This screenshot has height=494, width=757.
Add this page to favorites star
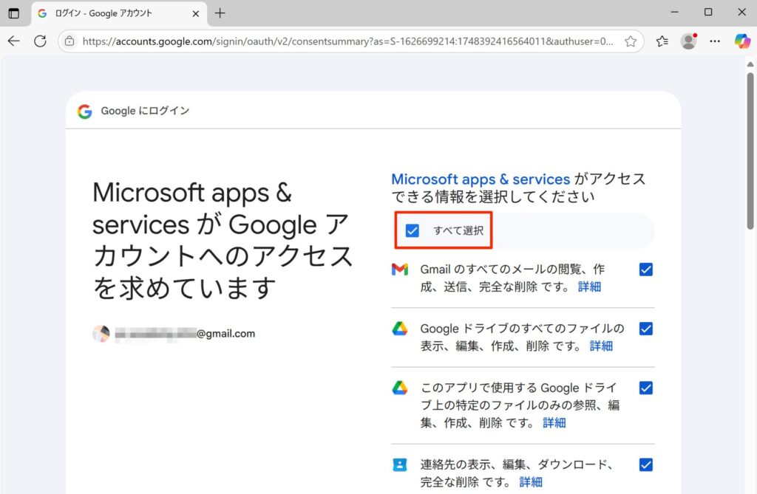631,41
